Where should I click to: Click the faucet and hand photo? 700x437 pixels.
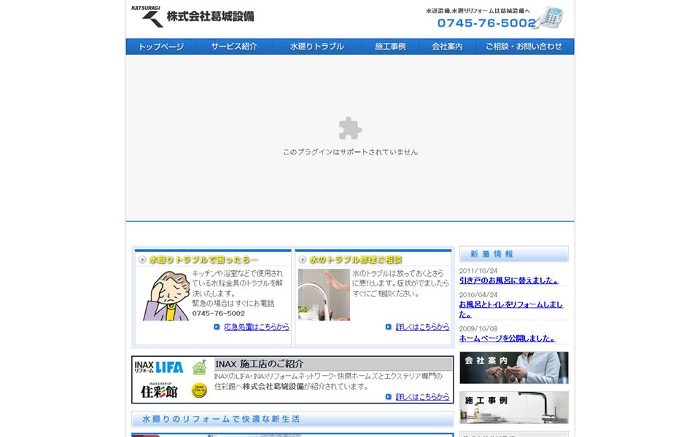pos(324,295)
